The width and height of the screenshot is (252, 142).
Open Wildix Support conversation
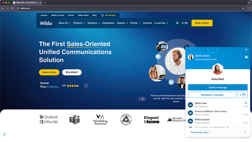[x=218, y=121]
